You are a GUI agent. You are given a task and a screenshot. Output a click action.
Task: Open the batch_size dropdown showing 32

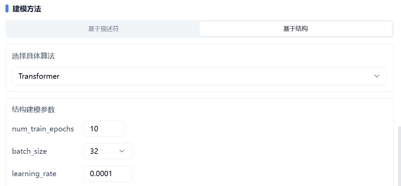pyautogui.click(x=108, y=151)
